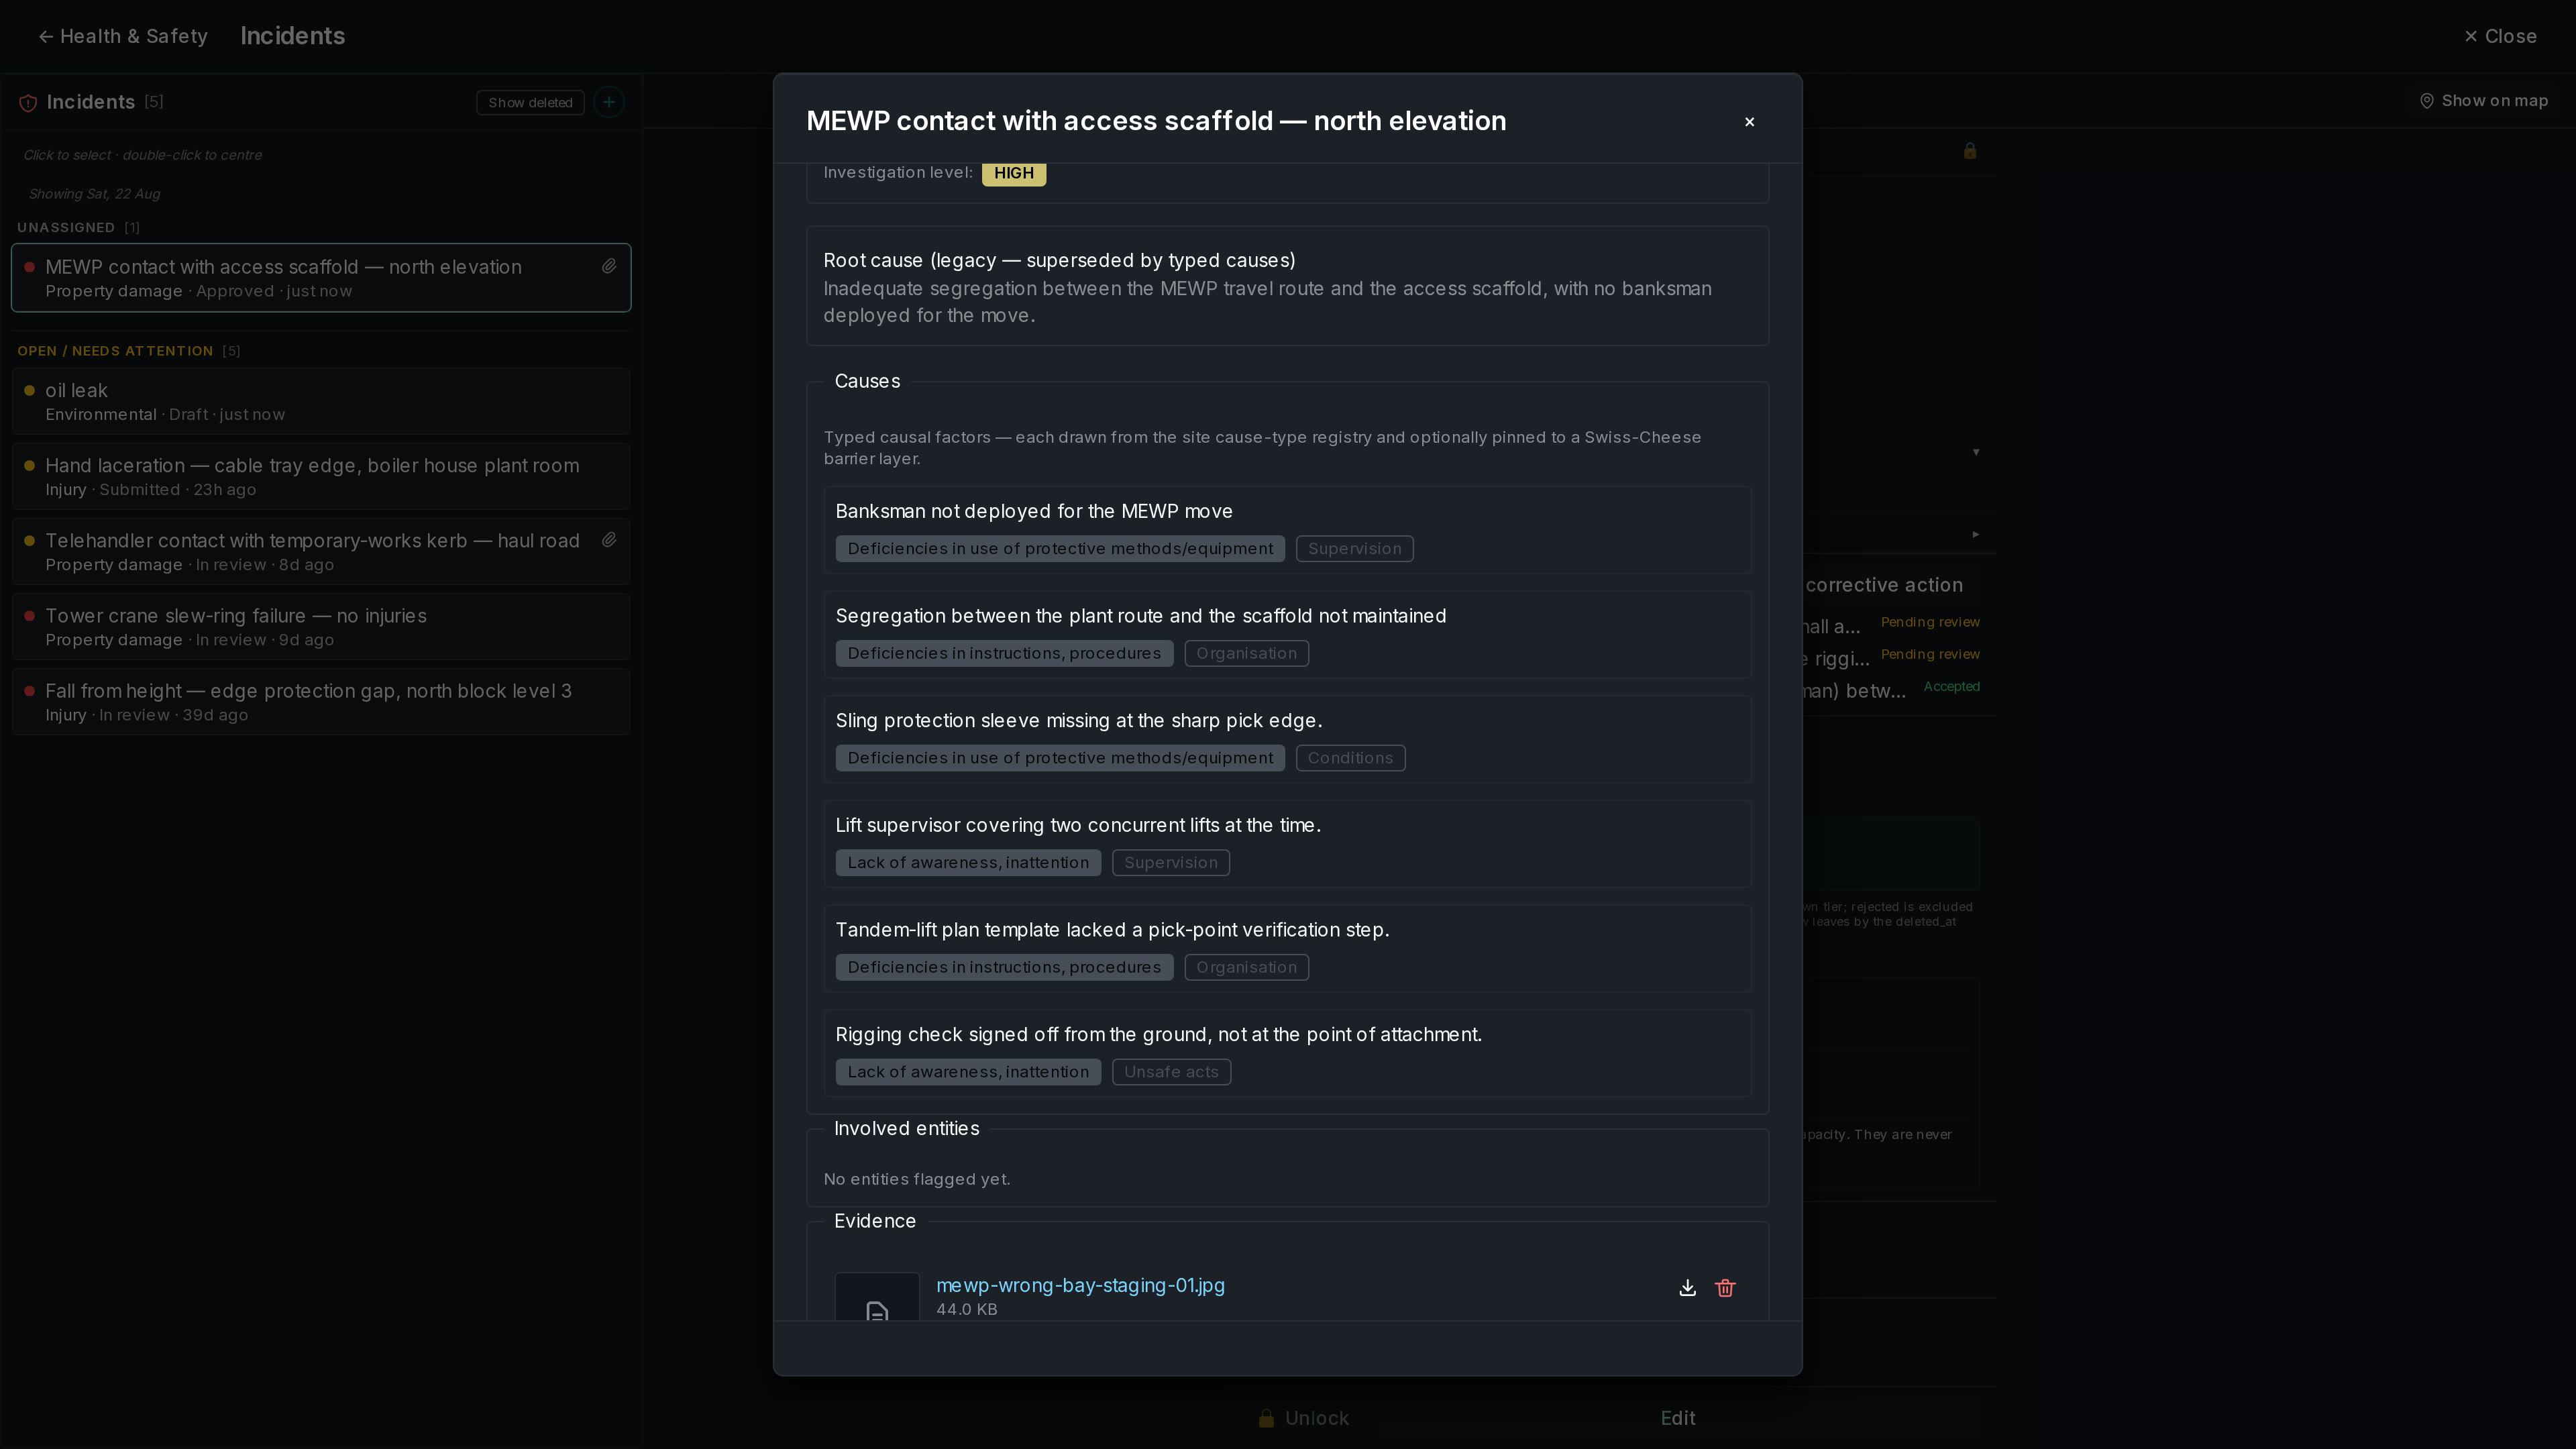The height and width of the screenshot is (1449, 2576).
Task: Click the amber status dot on oil leak
Action: tap(29, 390)
